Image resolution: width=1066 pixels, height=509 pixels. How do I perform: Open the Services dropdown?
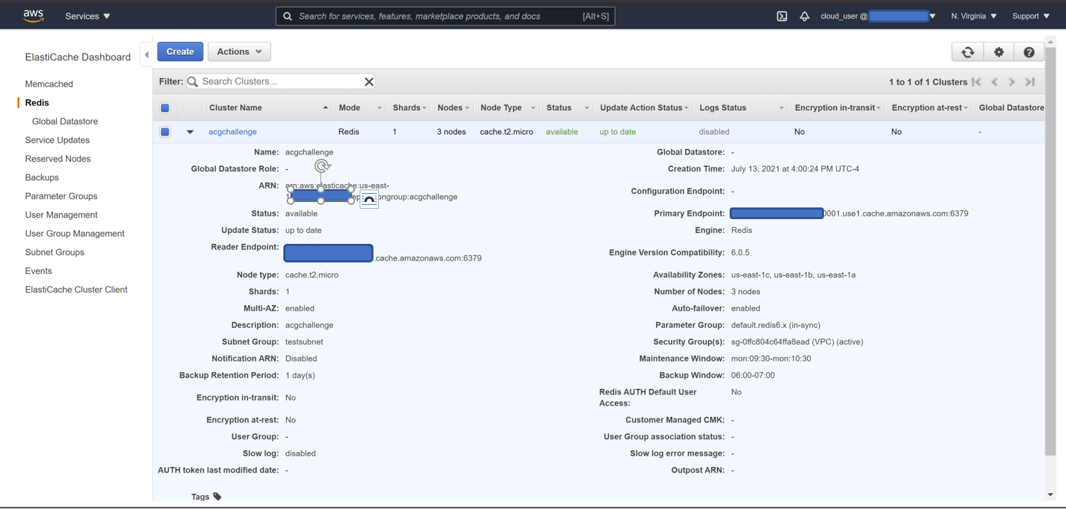pos(87,16)
